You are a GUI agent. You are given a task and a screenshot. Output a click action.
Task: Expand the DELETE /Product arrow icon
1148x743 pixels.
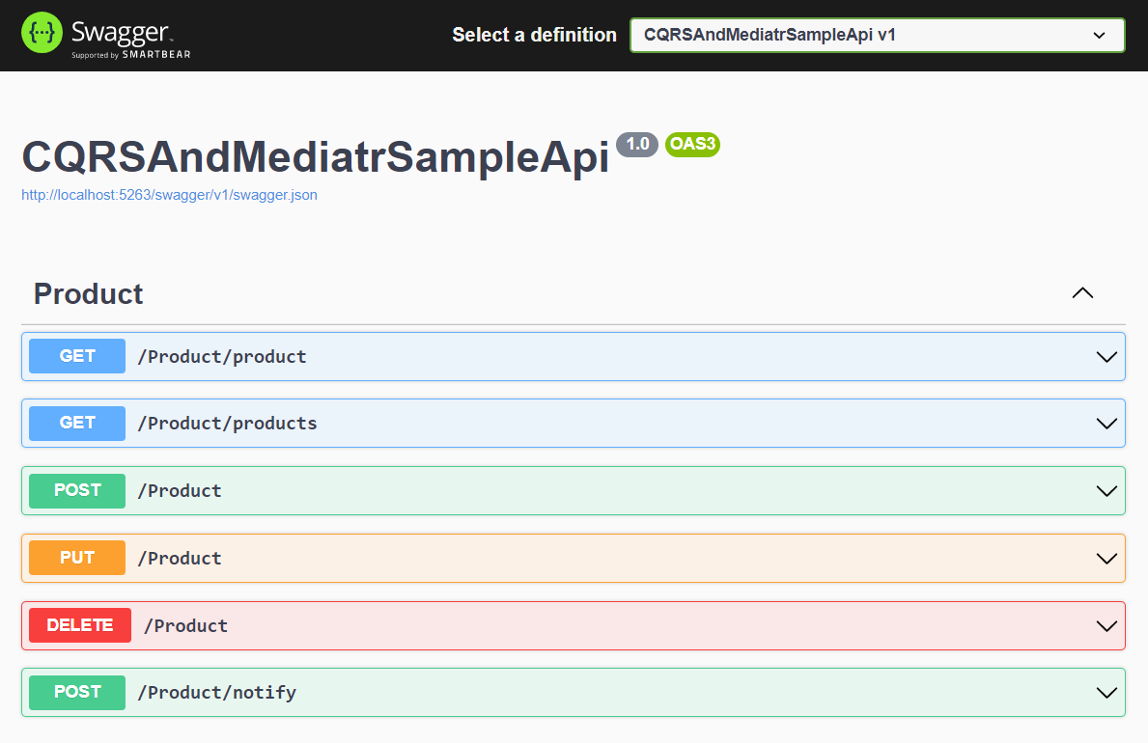1106,626
